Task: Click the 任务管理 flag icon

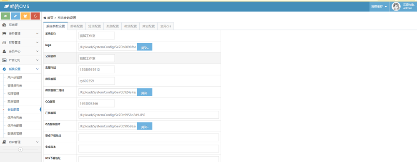Action: 4,34
